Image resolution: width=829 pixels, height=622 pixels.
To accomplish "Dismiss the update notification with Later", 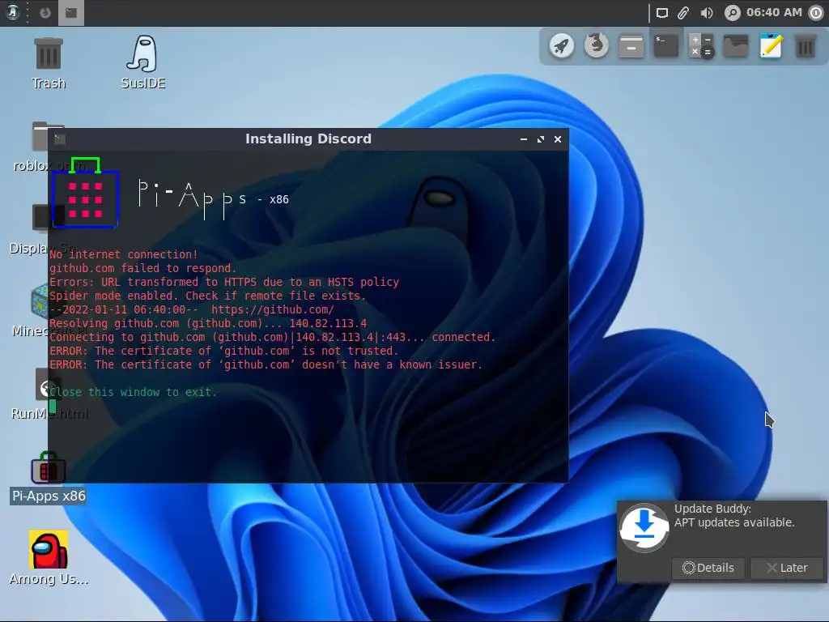I will point(787,568).
